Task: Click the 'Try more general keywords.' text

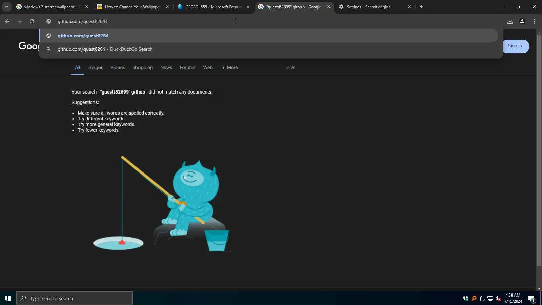Action: pos(106,124)
